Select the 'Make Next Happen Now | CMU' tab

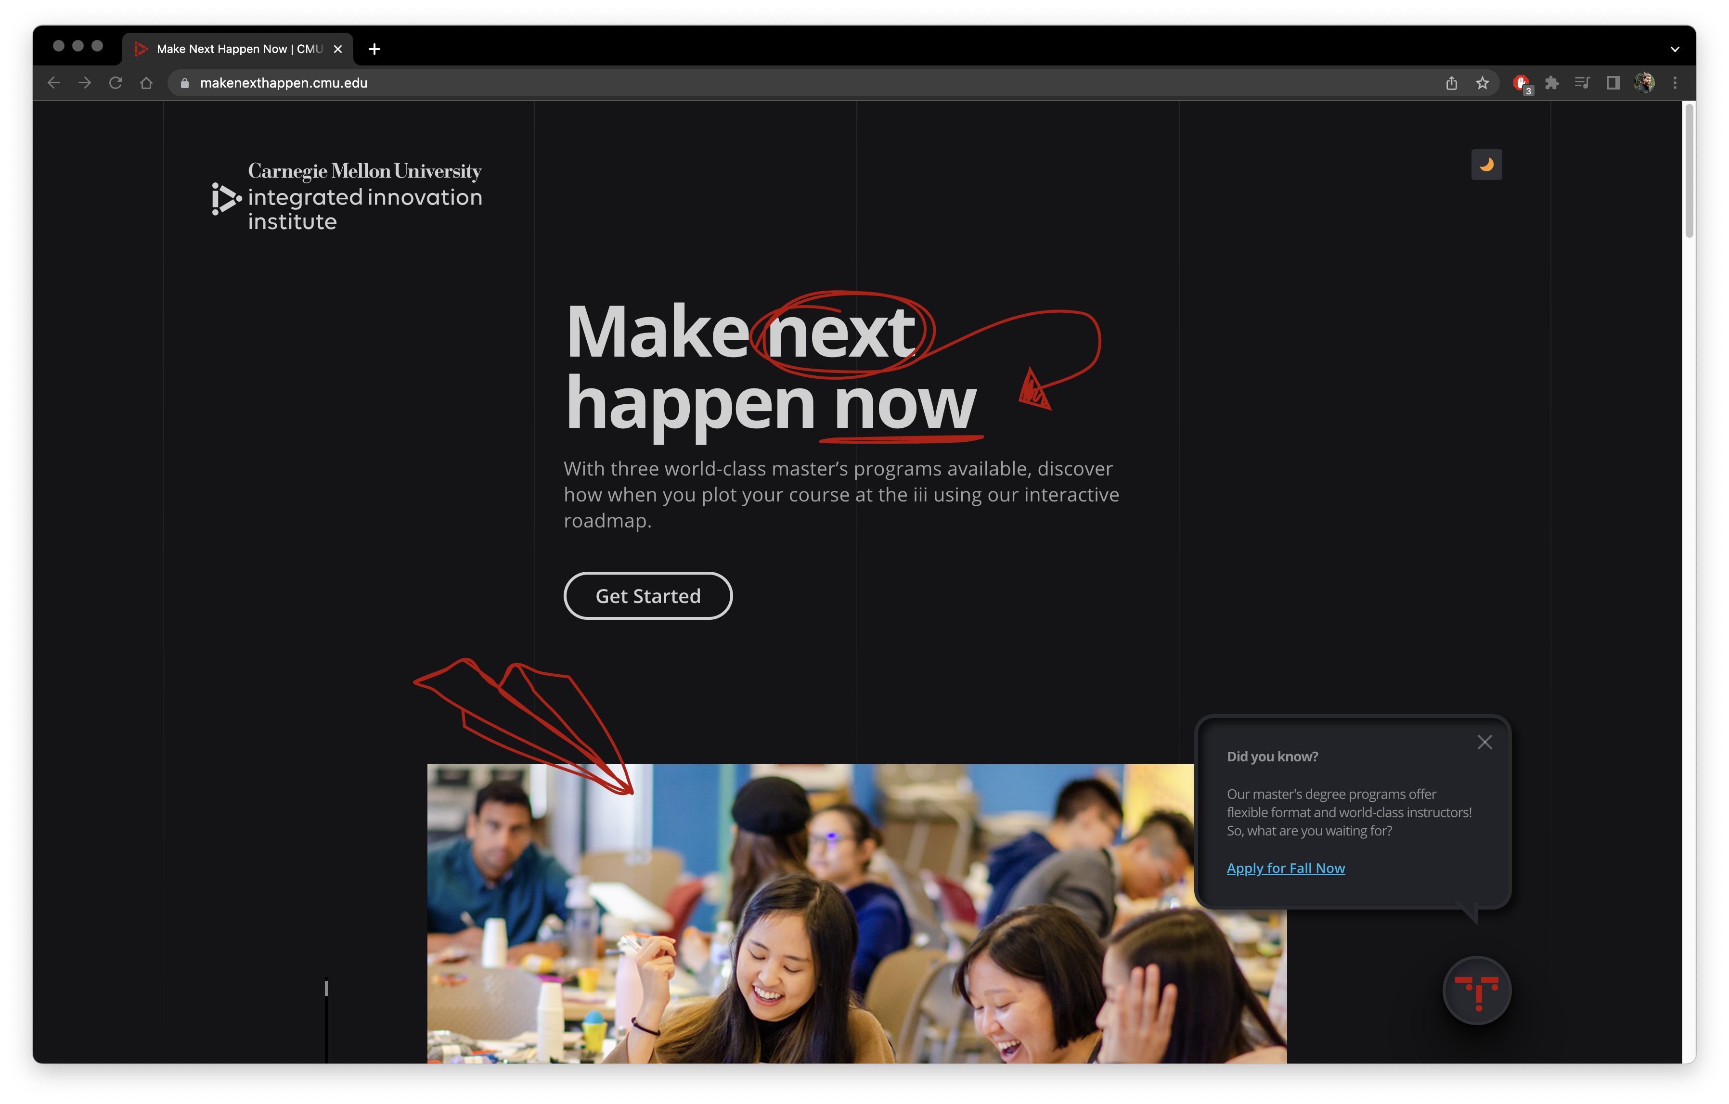(237, 49)
